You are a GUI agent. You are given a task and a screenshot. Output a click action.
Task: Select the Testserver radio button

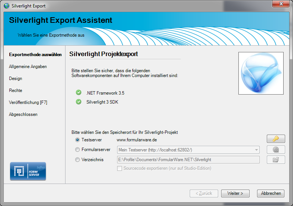pos(77,140)
